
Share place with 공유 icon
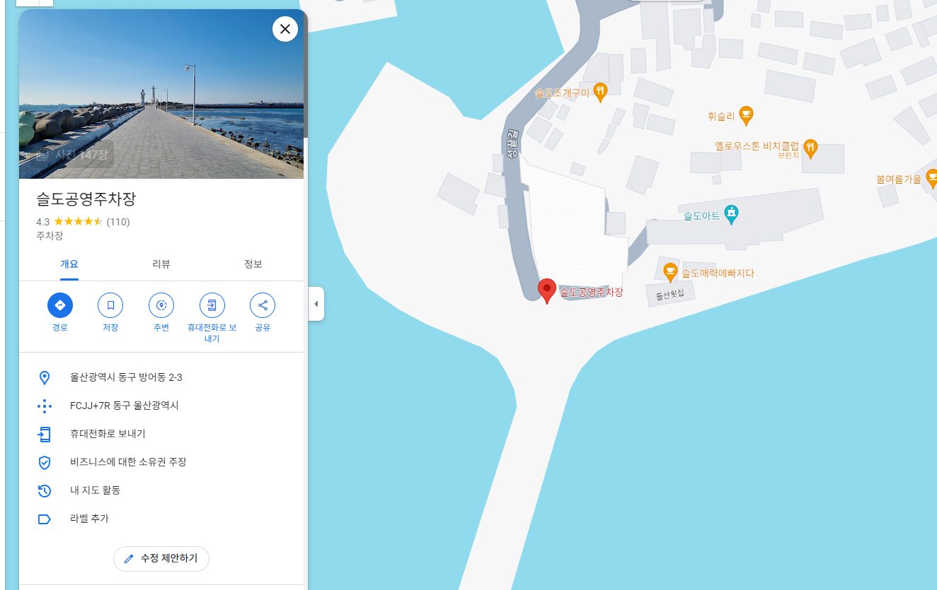263,305
